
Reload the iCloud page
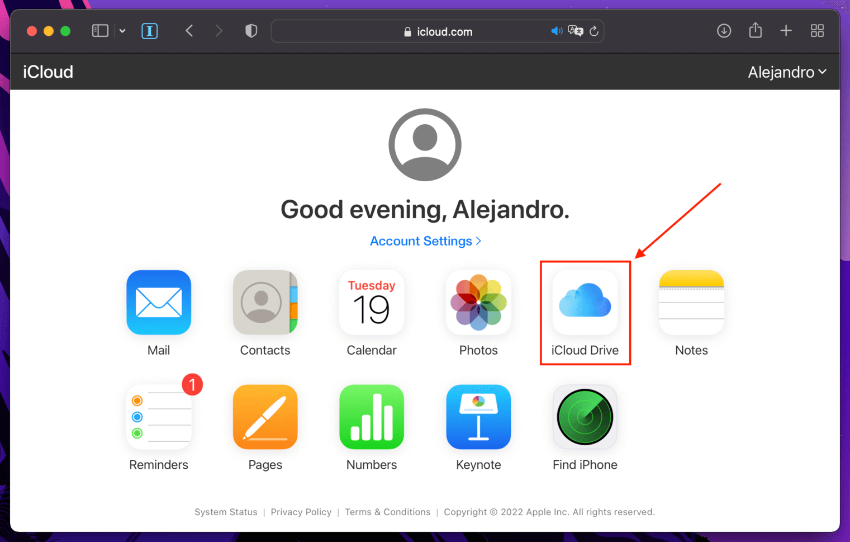coord(594,31)
